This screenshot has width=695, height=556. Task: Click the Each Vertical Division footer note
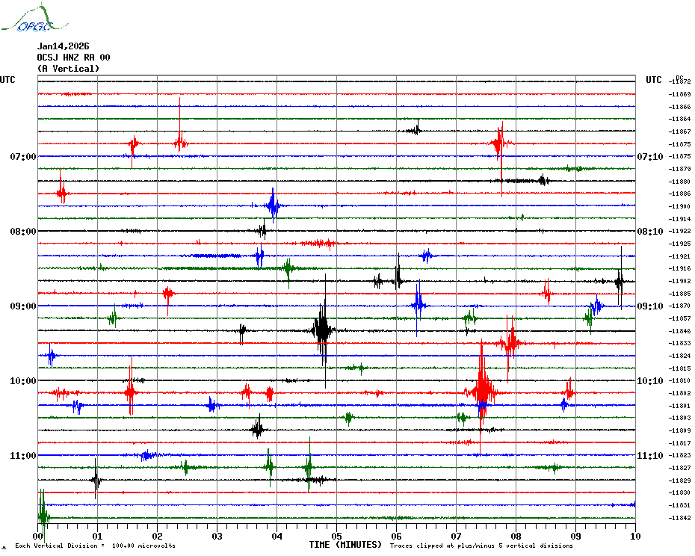(x=95, y=546)
